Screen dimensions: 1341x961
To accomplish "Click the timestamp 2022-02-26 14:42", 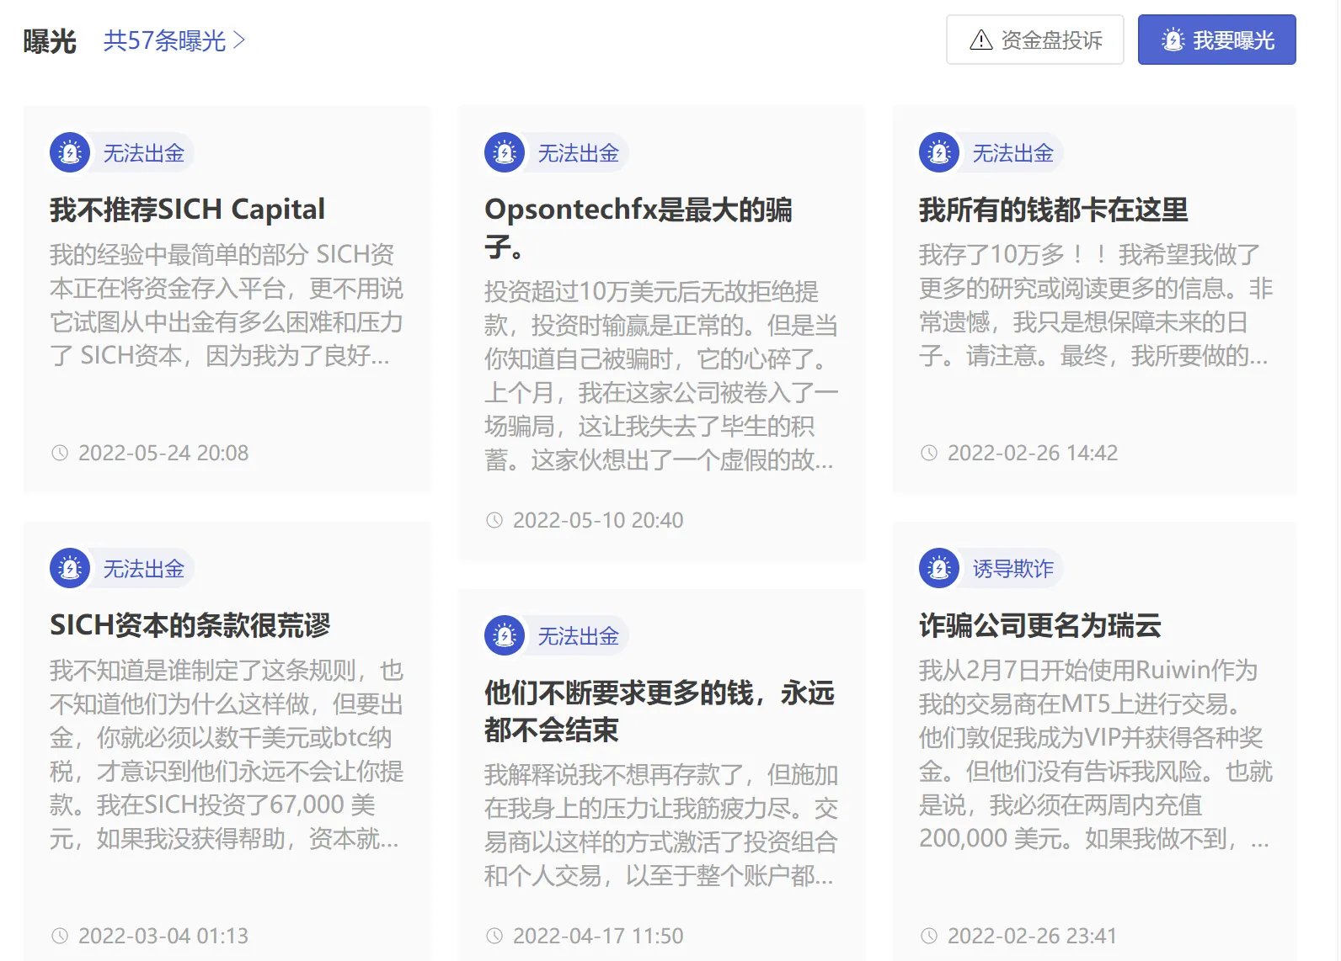I will click(x=1033, y=453).
